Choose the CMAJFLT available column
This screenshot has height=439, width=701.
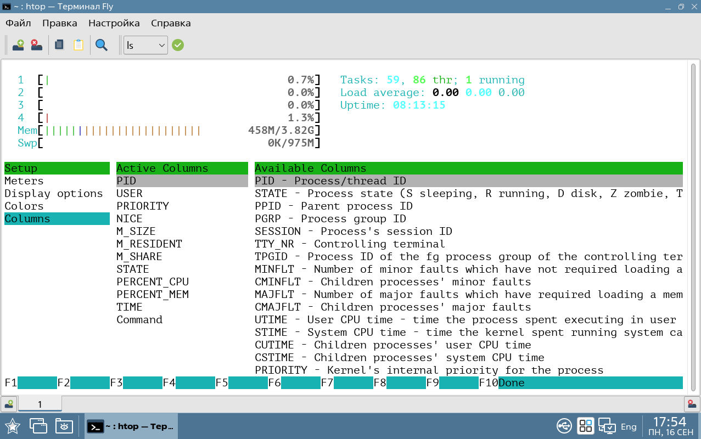coord(469,307)
